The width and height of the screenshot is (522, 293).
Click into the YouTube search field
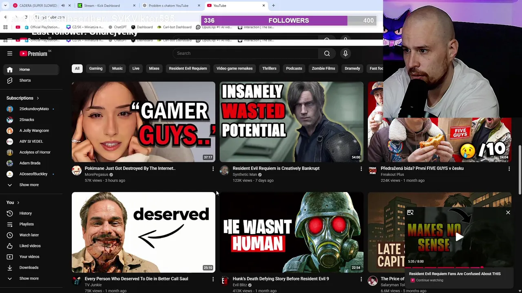246,53
